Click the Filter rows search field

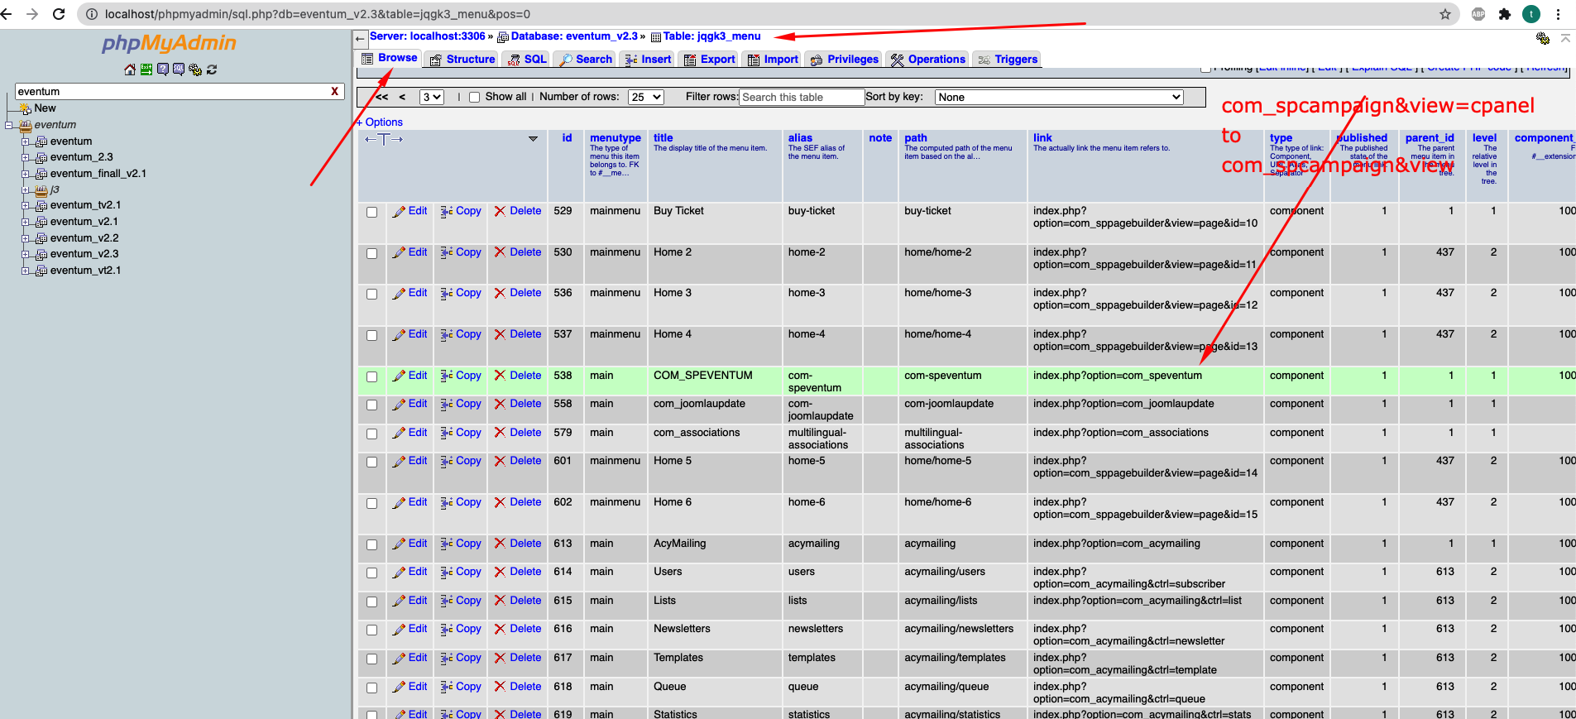801,98
